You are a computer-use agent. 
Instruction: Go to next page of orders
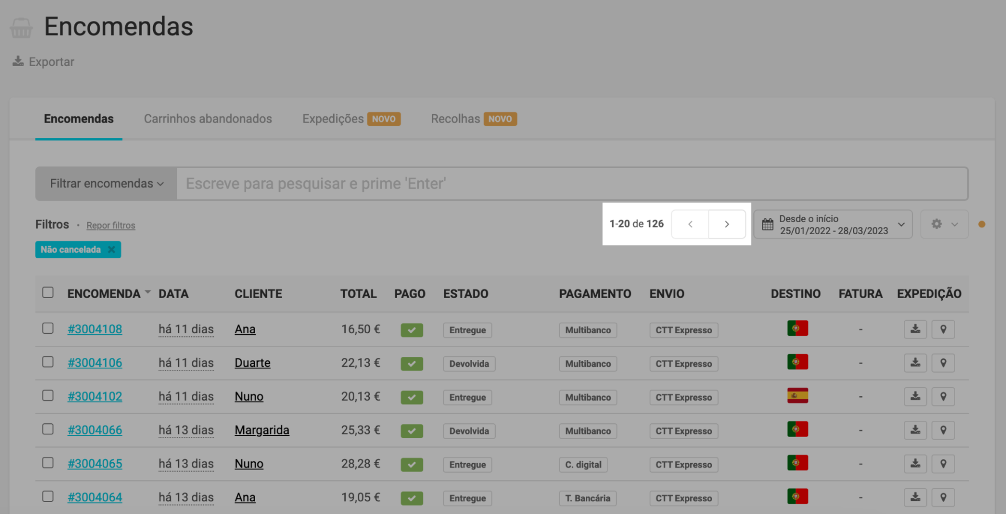727,224
